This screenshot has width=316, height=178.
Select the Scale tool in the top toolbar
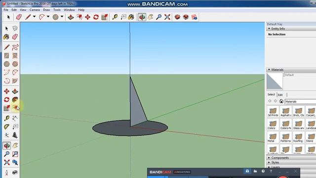104,17
